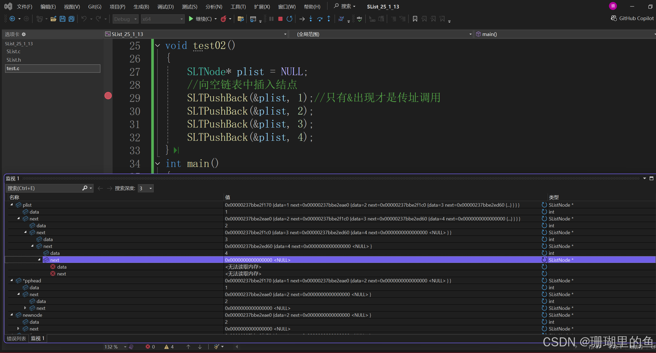This screenshot has width=656, height=353.
Task: Expand the newnode next child node
Action: click(x=18, y=329)
